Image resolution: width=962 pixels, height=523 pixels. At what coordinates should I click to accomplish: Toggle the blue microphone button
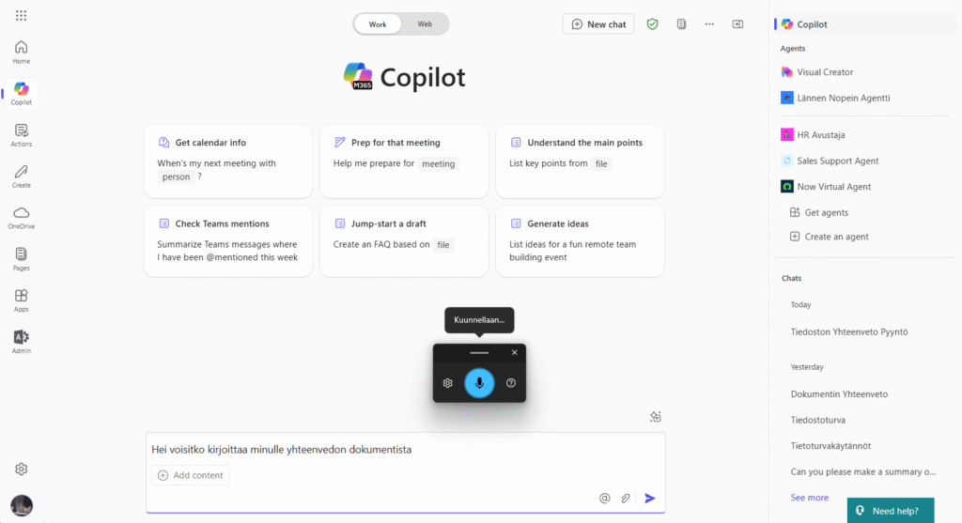click(479, 383)
